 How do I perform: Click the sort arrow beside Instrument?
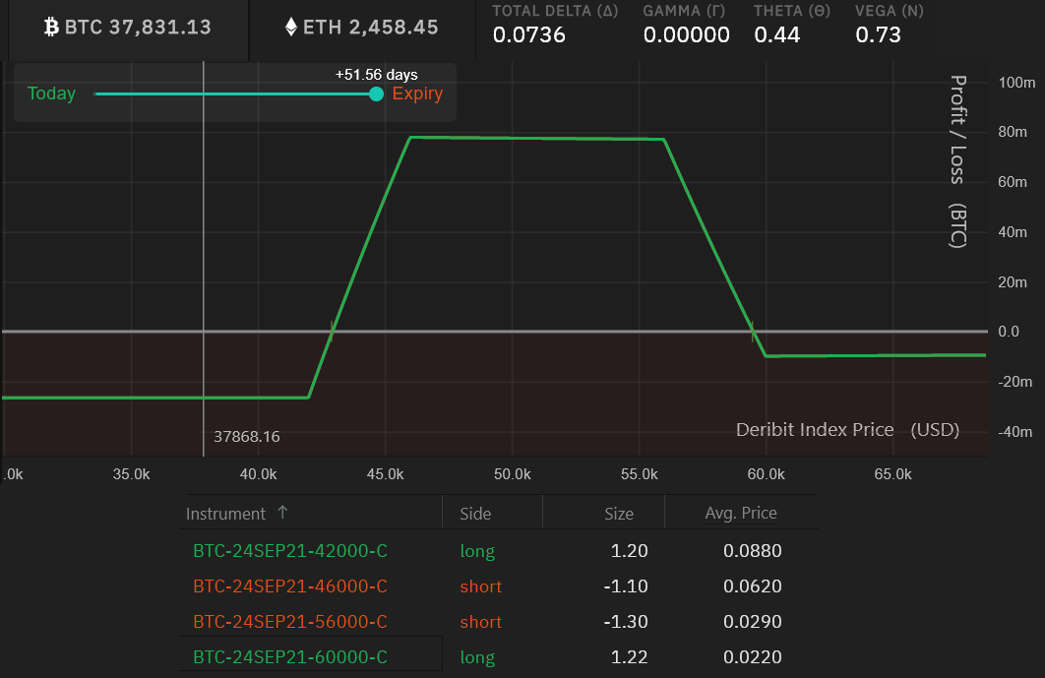coord(283,513)
